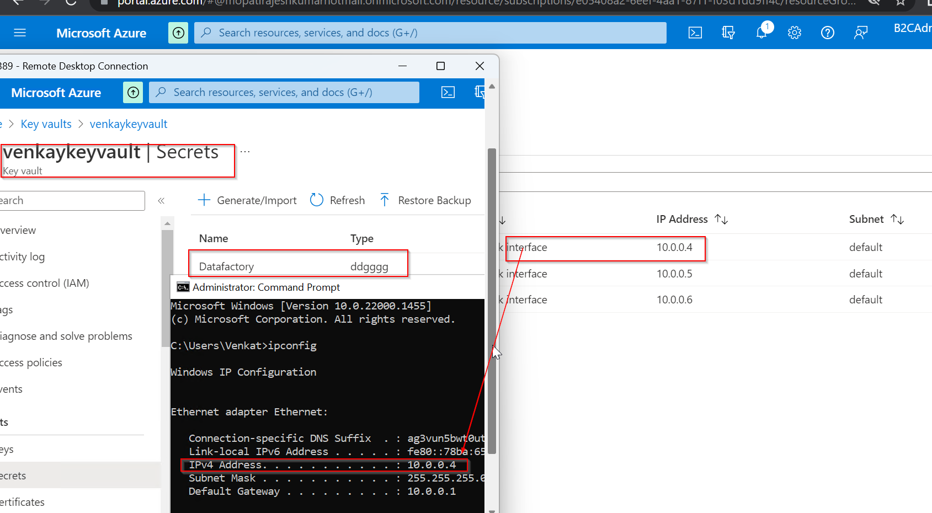932x513 pixels.
Task: Click the Tags menu item
Action: pyautogui.click(x=7, y=309)
